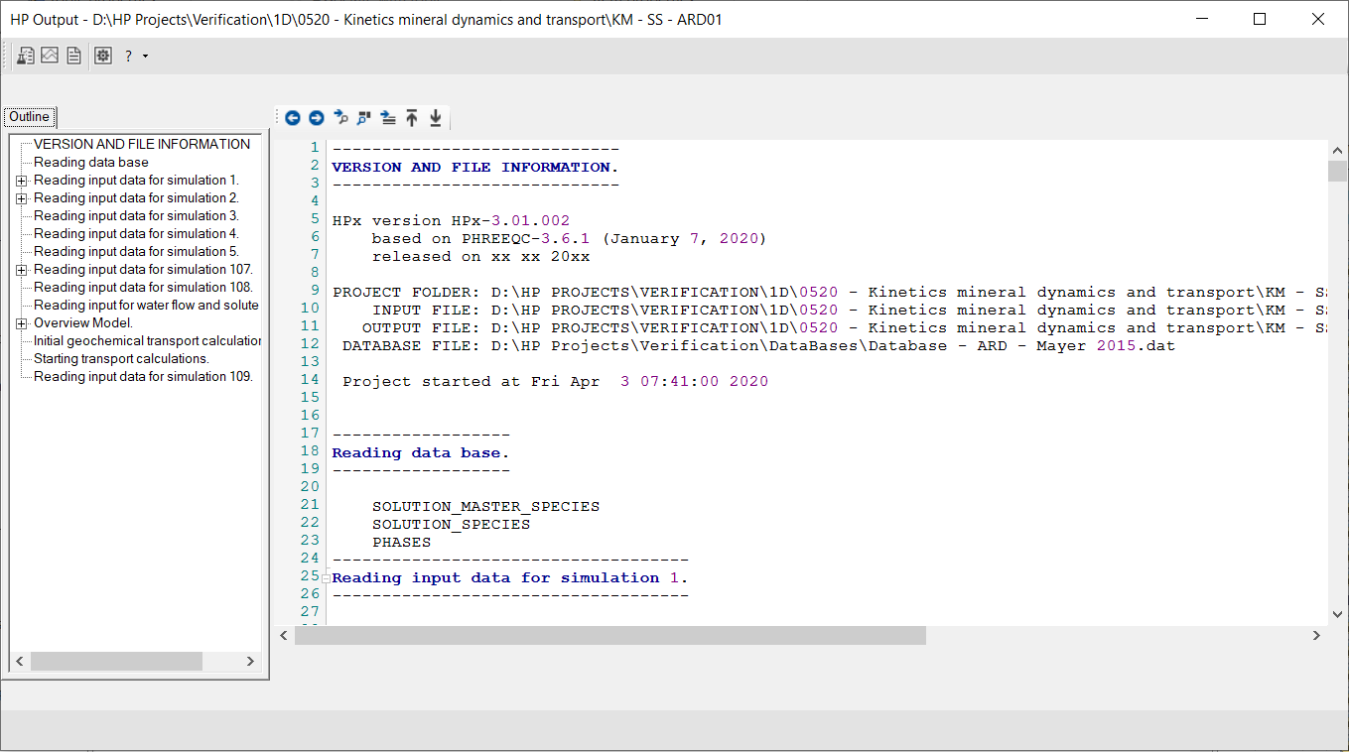Viewport: 1349px width, 752px height.
Task: Select 'Starting transport calculations.' in outline
Action: pos(121,359)
